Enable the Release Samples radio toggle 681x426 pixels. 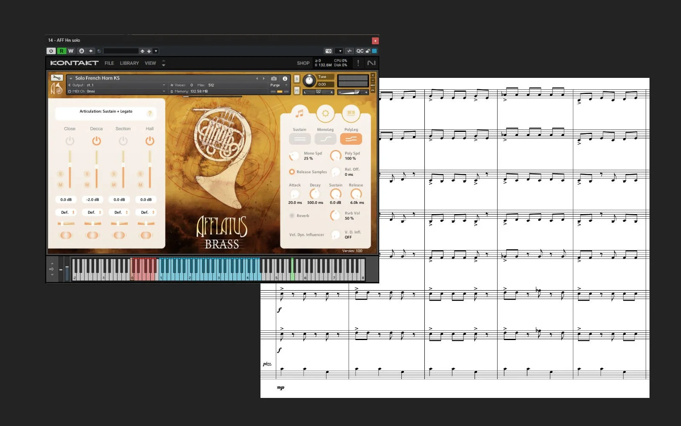pyautogui.click(x=292, y=172)
